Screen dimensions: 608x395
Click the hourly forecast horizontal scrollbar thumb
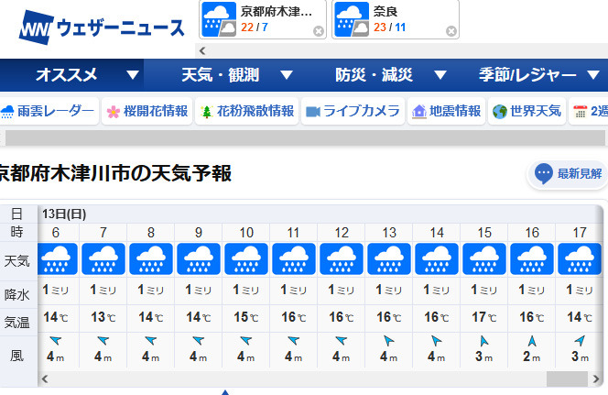point(567,379)
